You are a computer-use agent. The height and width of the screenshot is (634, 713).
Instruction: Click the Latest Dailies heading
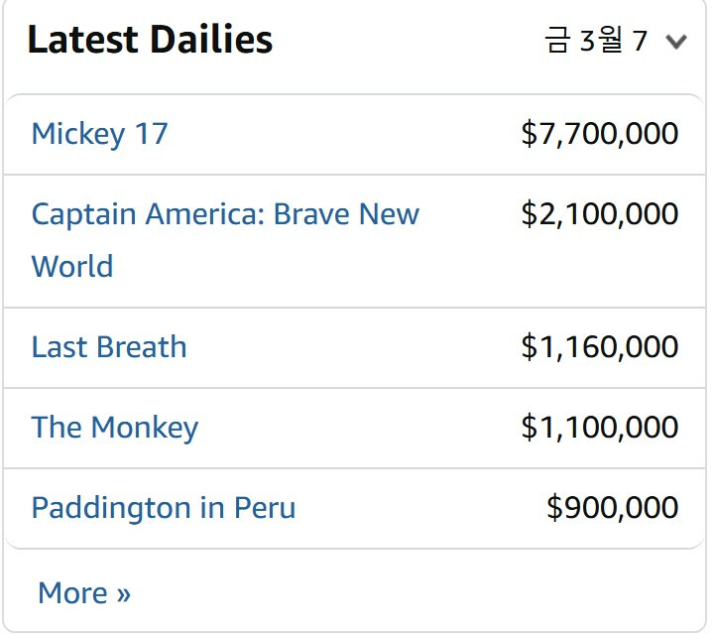point(150,40)
